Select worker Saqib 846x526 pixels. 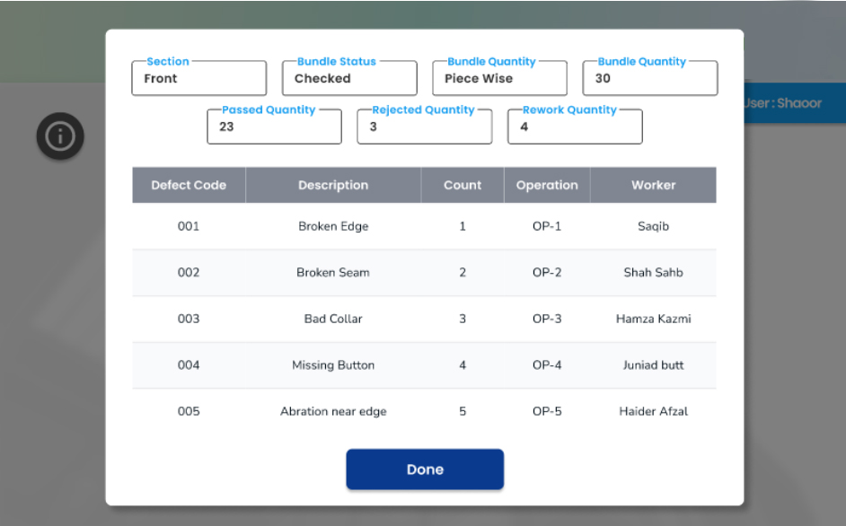(x=654, y=226)
